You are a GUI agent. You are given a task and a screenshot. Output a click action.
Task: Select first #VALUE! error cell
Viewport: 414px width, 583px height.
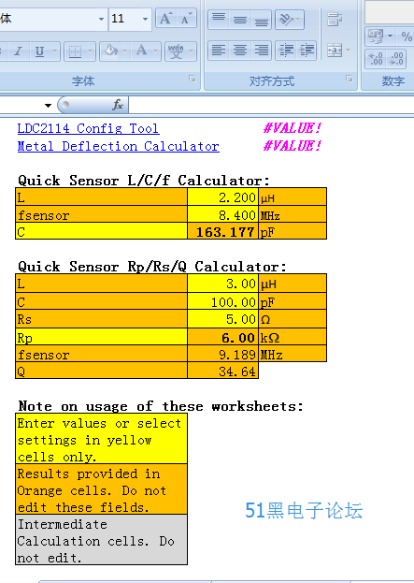[293, 128]
